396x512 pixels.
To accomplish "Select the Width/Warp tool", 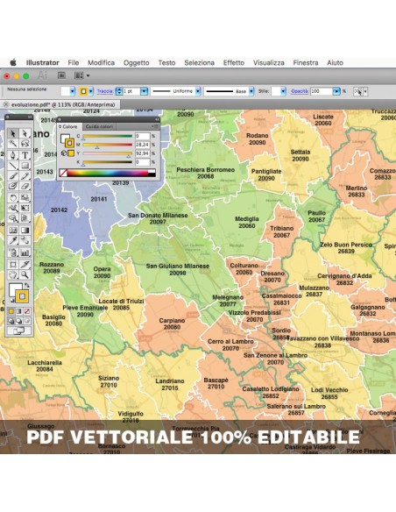I will coord(13,208).
